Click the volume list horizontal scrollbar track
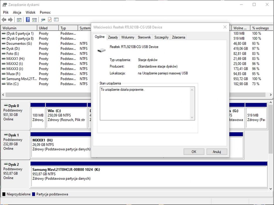 [48, 95]
